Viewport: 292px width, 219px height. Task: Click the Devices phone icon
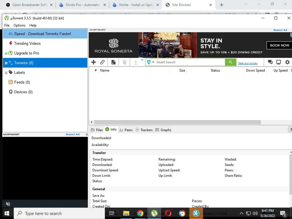(x=11, y=92)
